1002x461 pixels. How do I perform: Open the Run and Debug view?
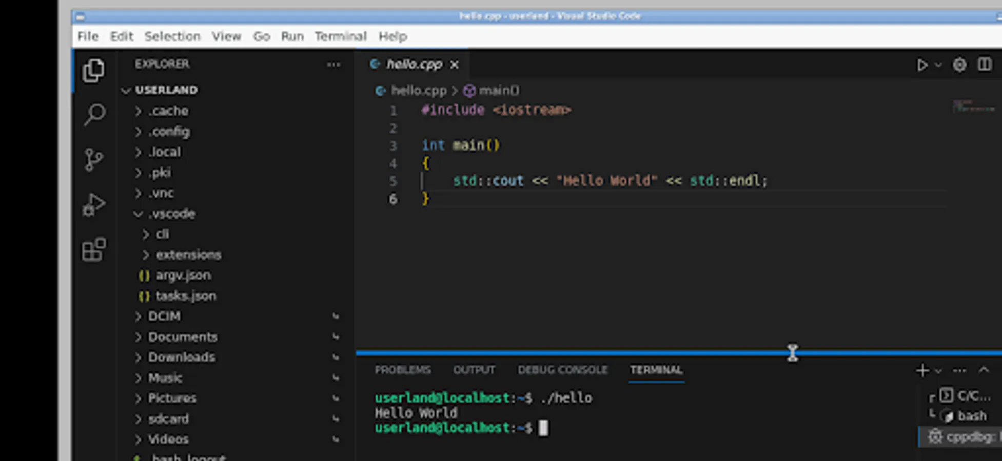(x=94, y=205)
